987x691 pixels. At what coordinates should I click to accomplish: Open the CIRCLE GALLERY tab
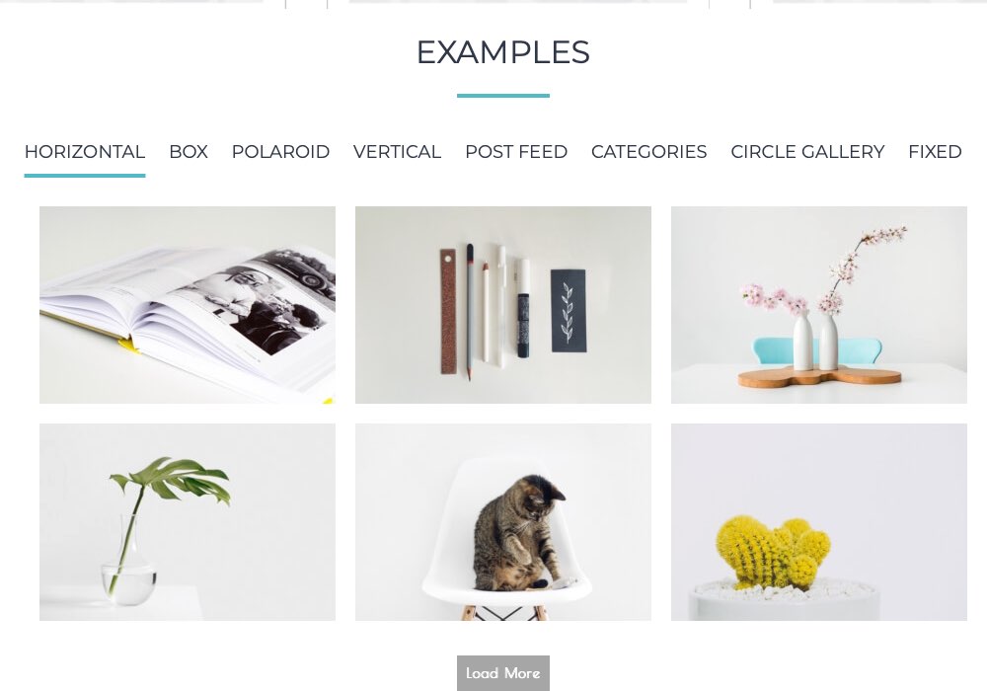[x=807, y=152]
